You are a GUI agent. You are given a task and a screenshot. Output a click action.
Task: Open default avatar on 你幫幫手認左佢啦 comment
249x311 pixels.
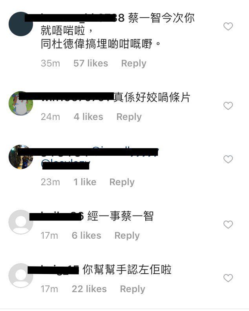coord(21,276)
